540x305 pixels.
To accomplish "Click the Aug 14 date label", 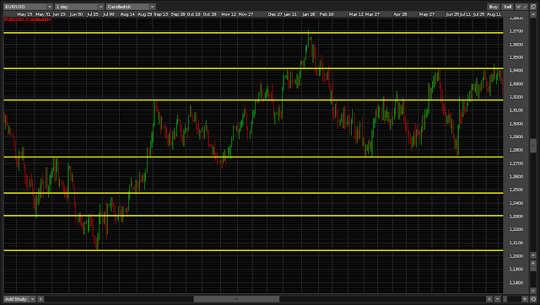I will coord(127,14).
